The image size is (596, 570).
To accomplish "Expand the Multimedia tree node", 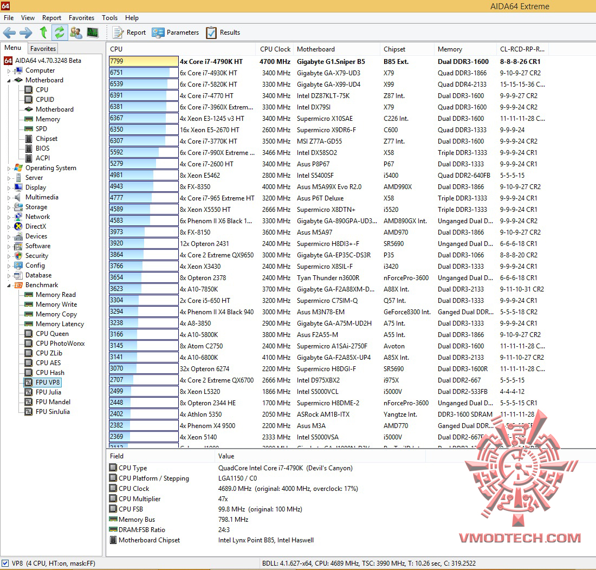I will tap(9, 198).
